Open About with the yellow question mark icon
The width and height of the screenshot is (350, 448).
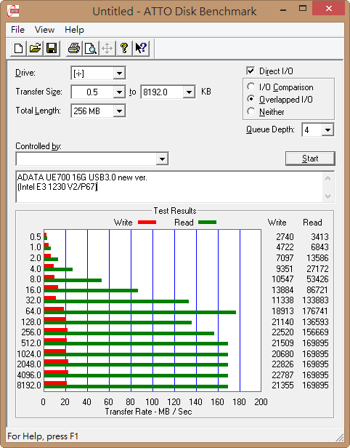pos(124,48)
